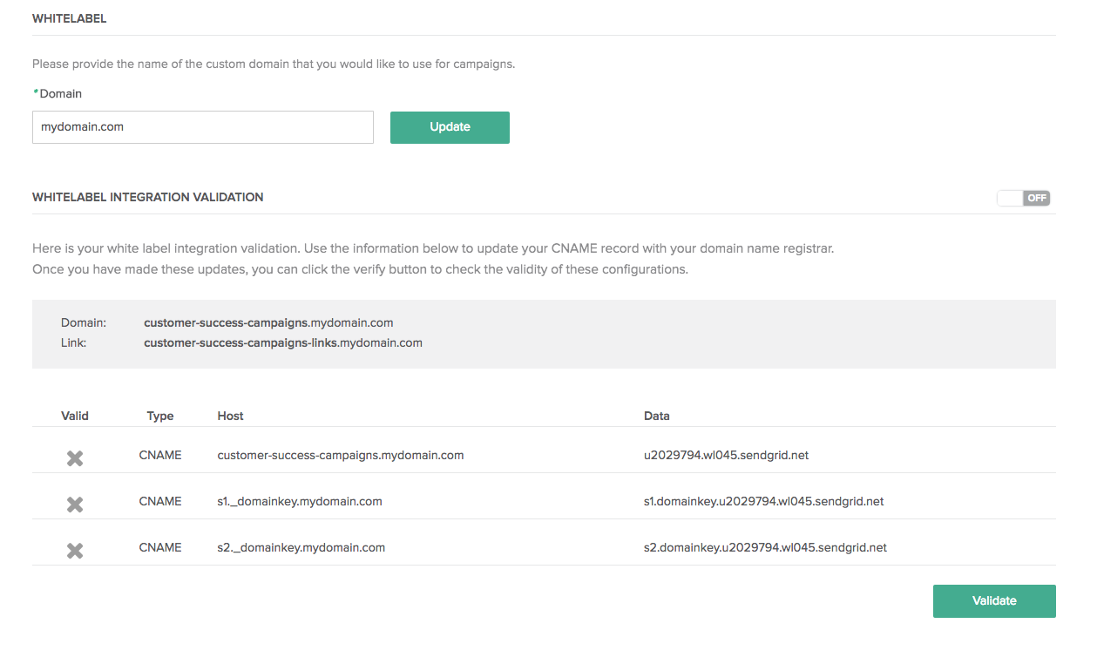Click the invalid X icon for s1._domainkey row
The height and width of the screenshot is (664, 1097).
tap(75, 504)
